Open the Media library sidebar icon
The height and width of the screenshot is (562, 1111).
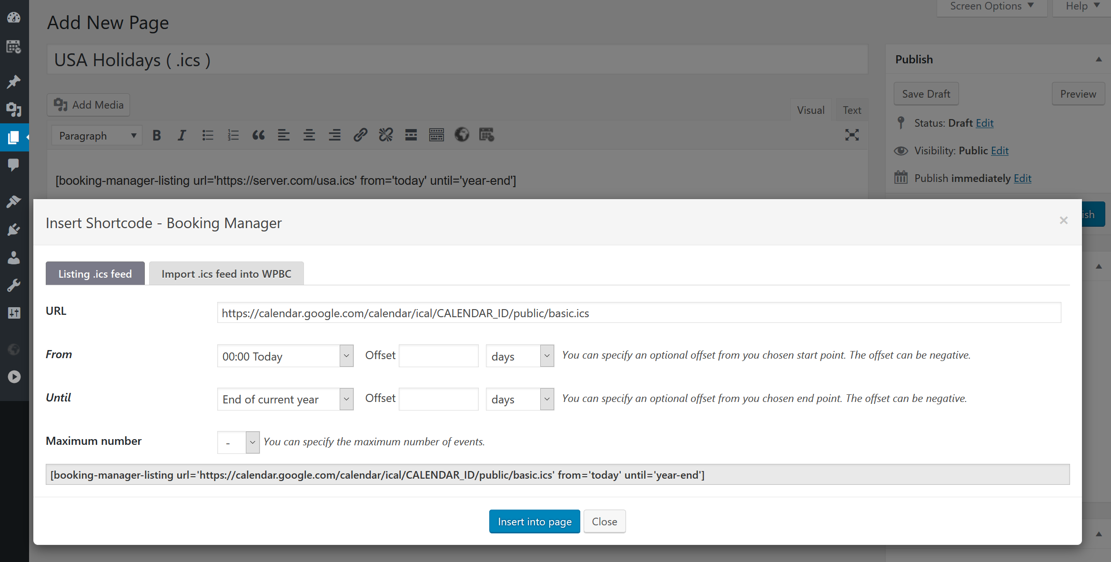point(14,110)
